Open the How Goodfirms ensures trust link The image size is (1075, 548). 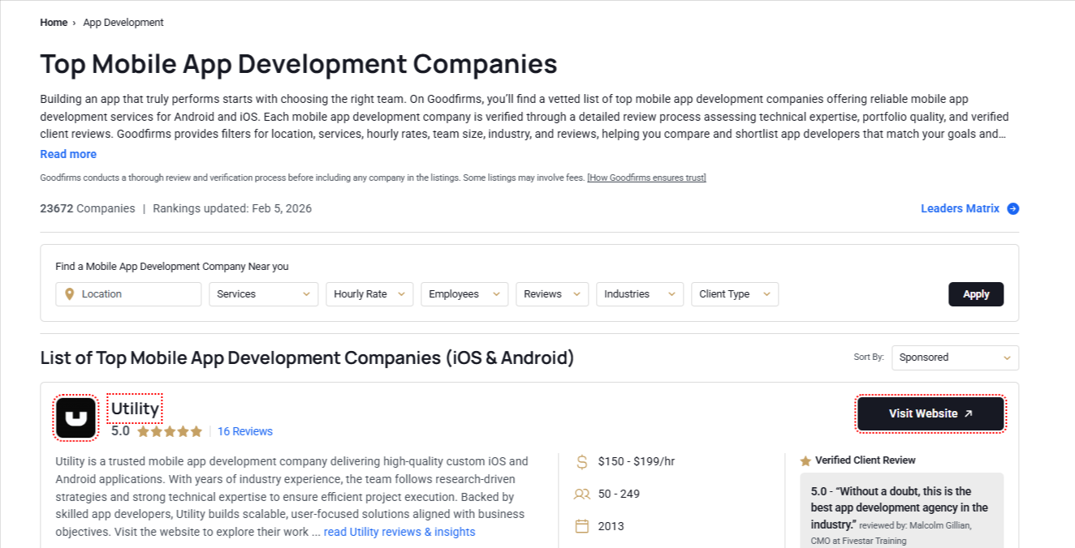point(646,178)
